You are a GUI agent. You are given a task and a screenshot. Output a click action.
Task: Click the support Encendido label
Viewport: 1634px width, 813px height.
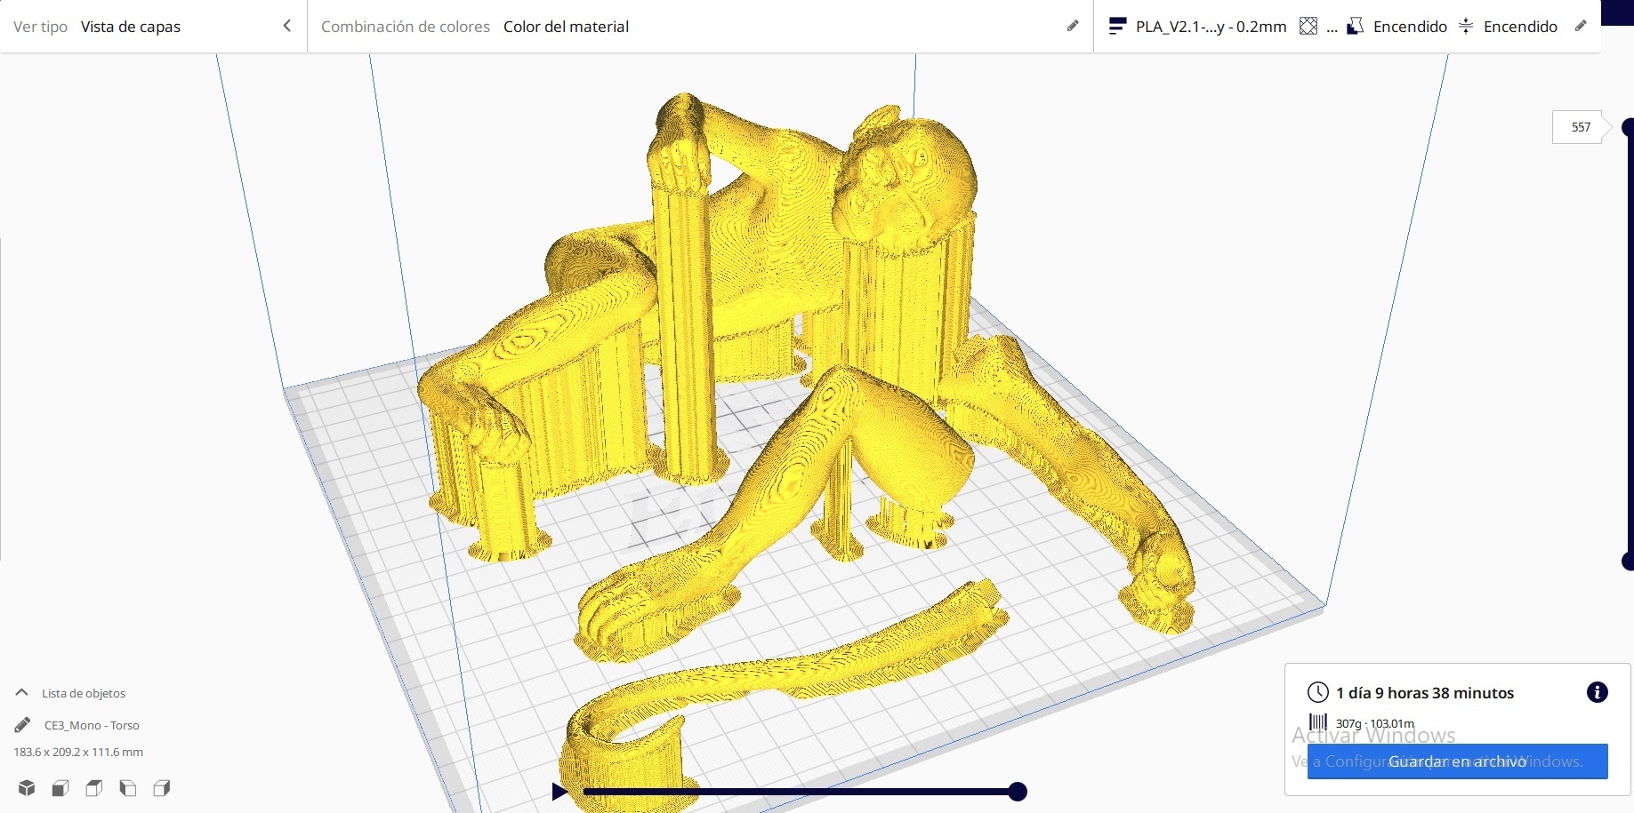[1410, 27]
